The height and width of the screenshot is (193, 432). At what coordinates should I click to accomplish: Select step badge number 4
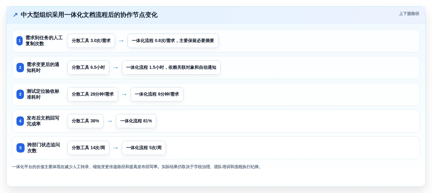click(20, 121)
